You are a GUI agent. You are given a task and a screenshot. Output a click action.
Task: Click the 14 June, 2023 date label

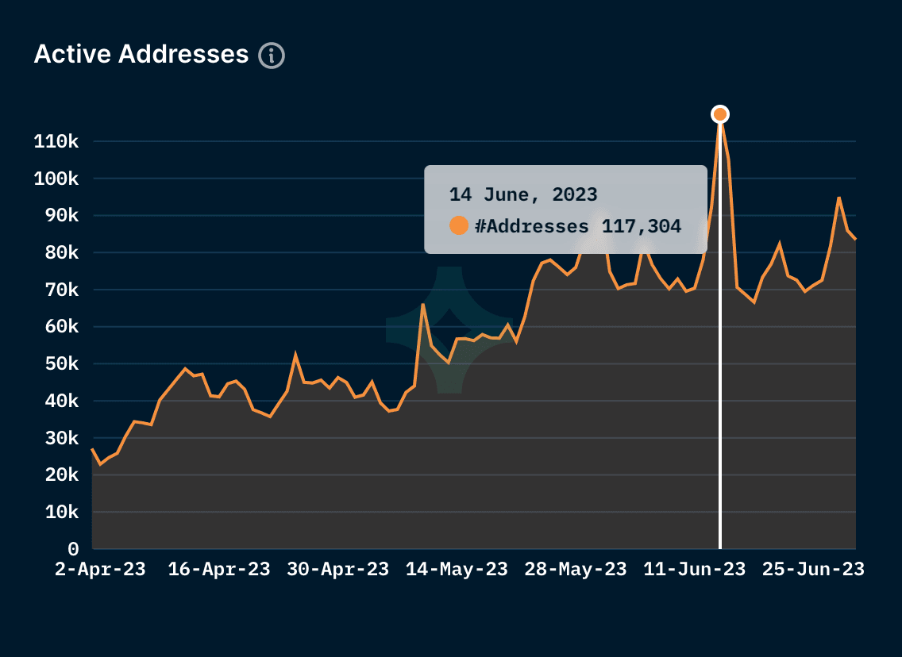(x=523, y=194)
